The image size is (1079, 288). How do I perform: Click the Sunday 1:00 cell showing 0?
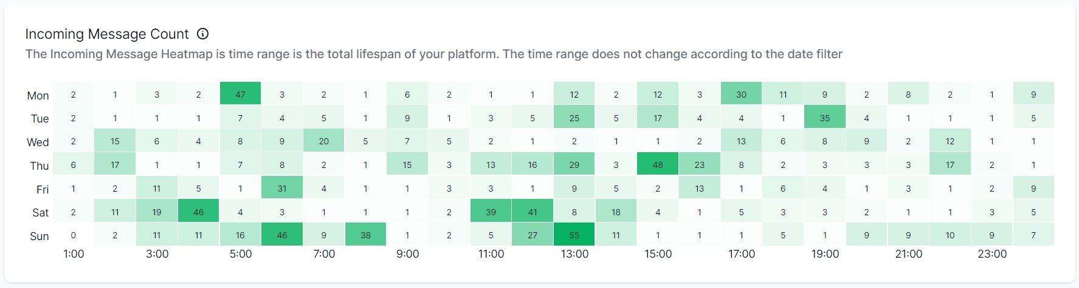pyautogui.click(x=74, y=235)
